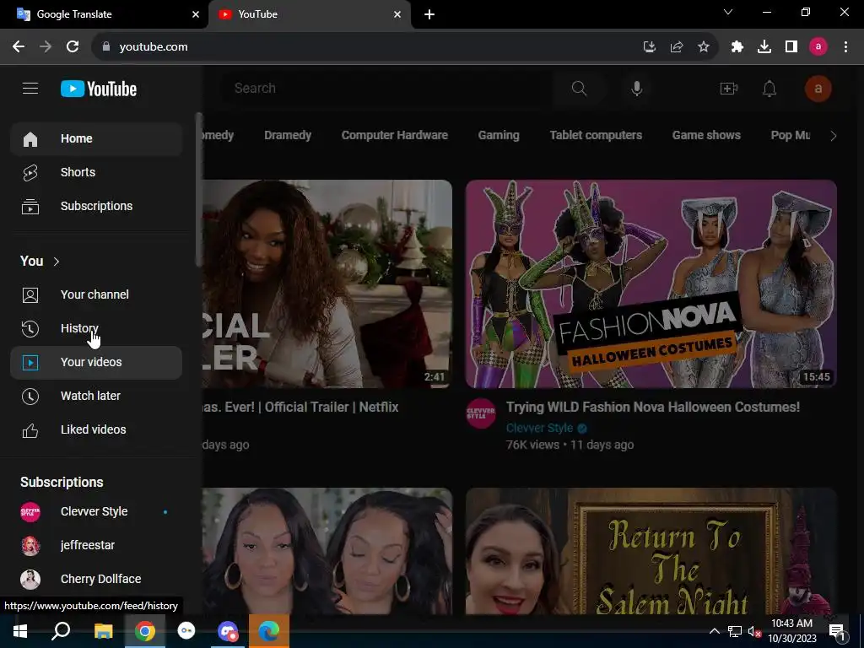Click the Liked videos thumbs-up icon
Image resolution: width=864 pixels, height=648 pixels.
30,430
